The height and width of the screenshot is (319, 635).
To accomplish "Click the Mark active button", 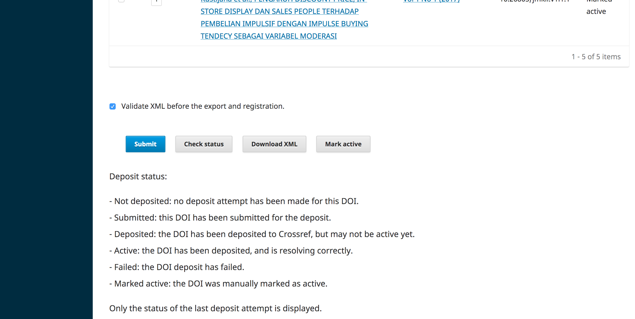I will click(x=343, y=144).
